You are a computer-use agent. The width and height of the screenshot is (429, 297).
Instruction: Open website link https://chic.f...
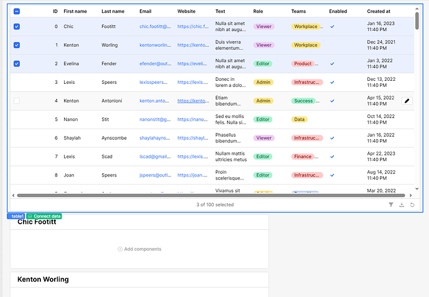pos(193,27)
